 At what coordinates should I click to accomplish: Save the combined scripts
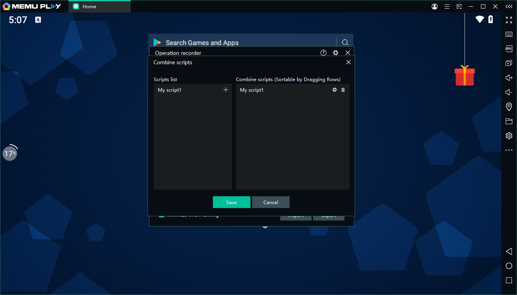[x=231, y=202]
